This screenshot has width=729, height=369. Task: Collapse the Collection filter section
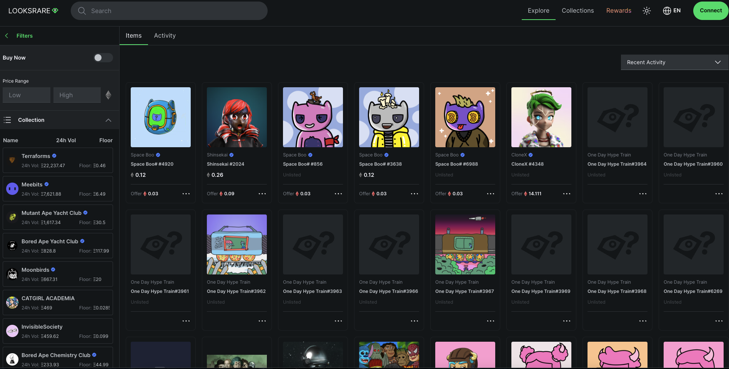pos(108,120)
